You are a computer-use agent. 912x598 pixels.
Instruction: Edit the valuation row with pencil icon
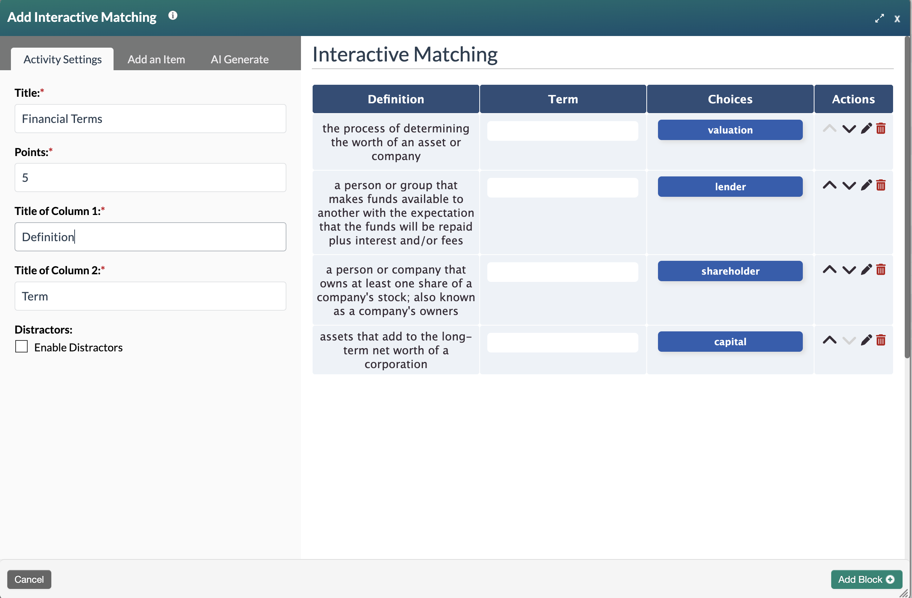click(x=866, y=129)
